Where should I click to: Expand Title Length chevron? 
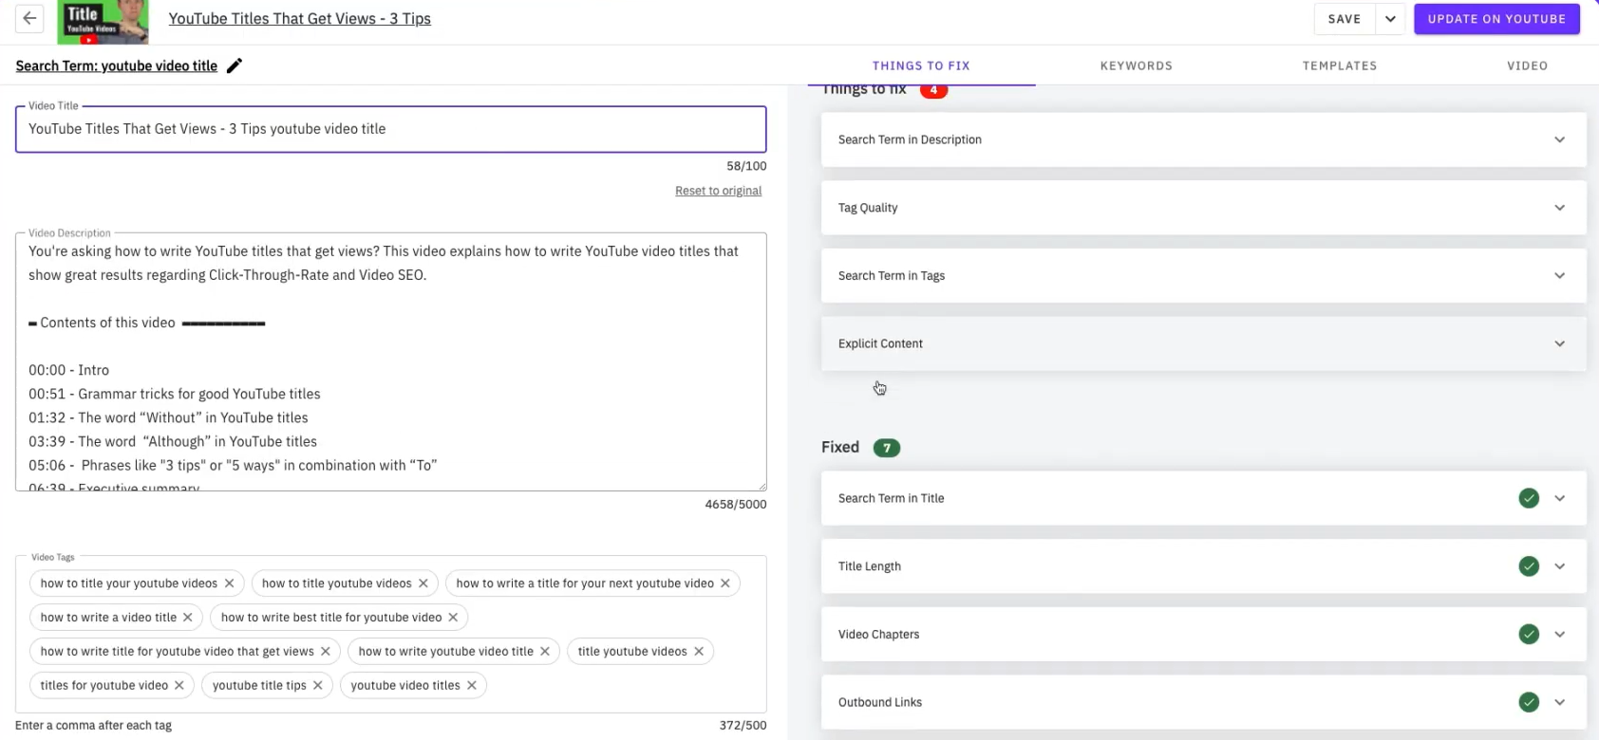click(x=1560, y=566)
